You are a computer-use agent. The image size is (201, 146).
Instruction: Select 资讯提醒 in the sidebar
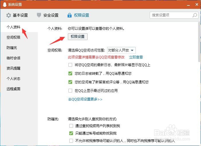[x=13, y=68]
